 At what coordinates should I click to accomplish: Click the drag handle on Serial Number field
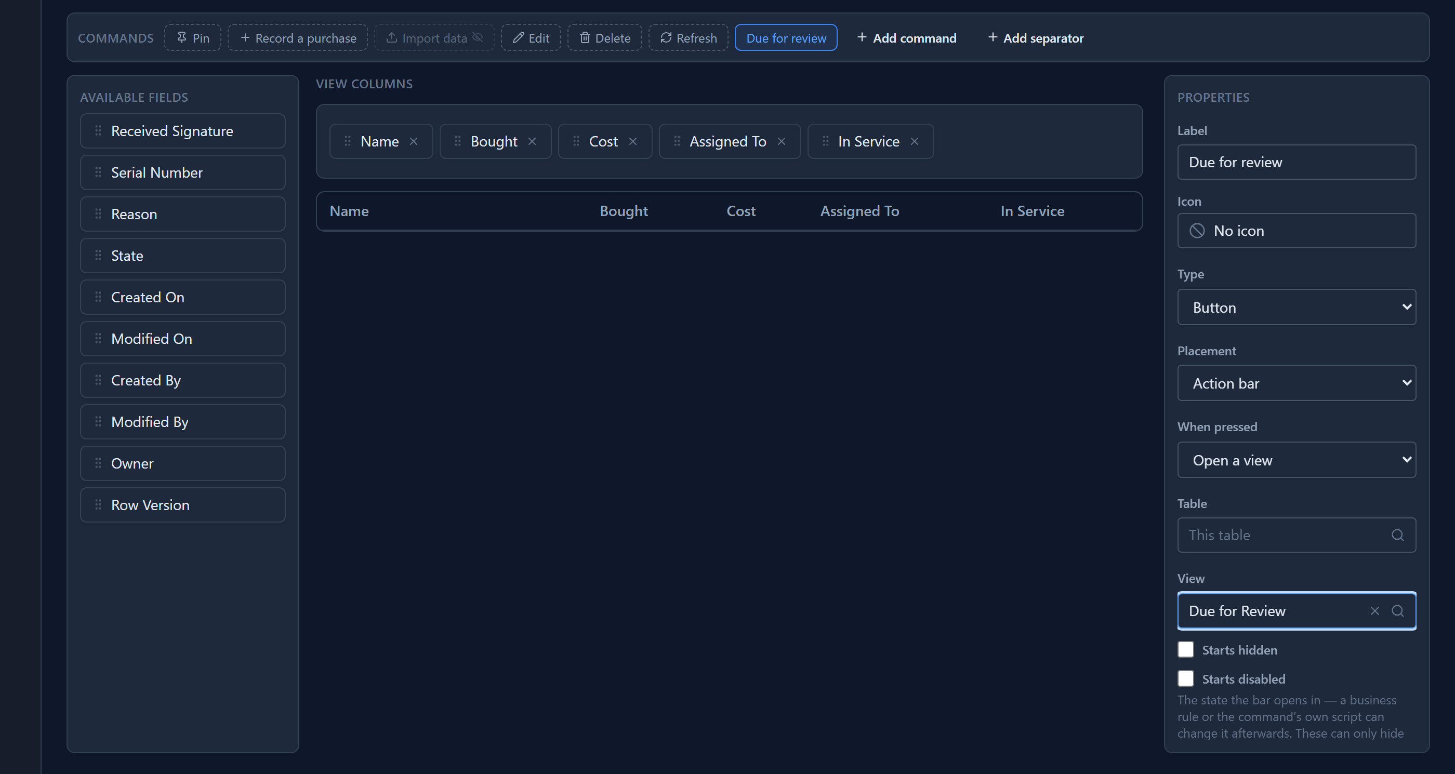98,172
